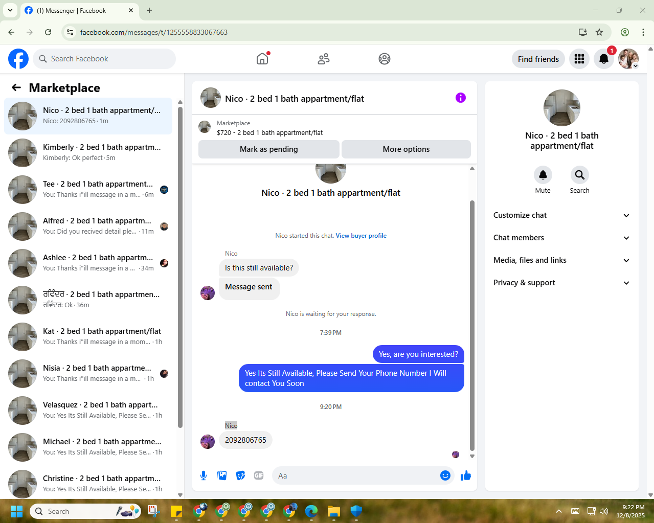Open the $720 listing link

click(x=269, y=132)
